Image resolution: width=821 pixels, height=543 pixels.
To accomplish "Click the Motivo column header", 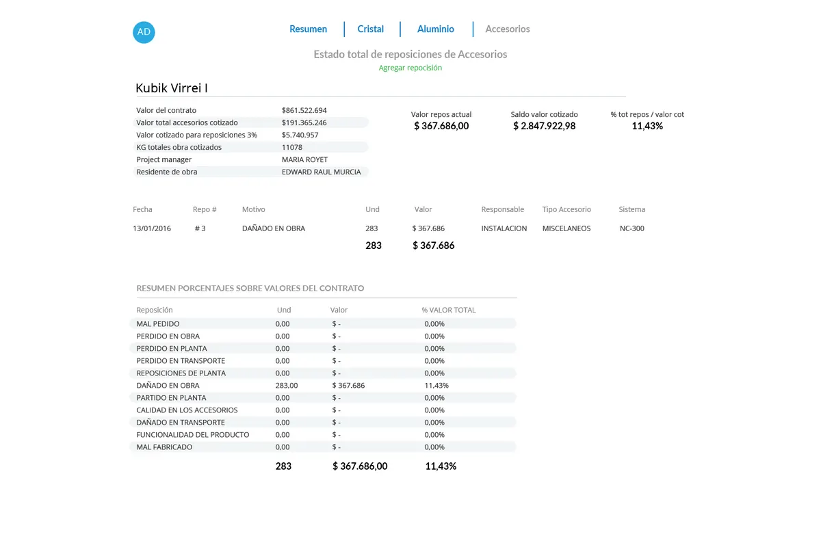I will click(254, 209).
